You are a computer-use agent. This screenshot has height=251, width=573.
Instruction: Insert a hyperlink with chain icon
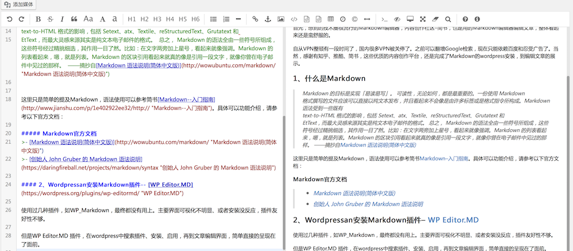(x=255, y=19)
